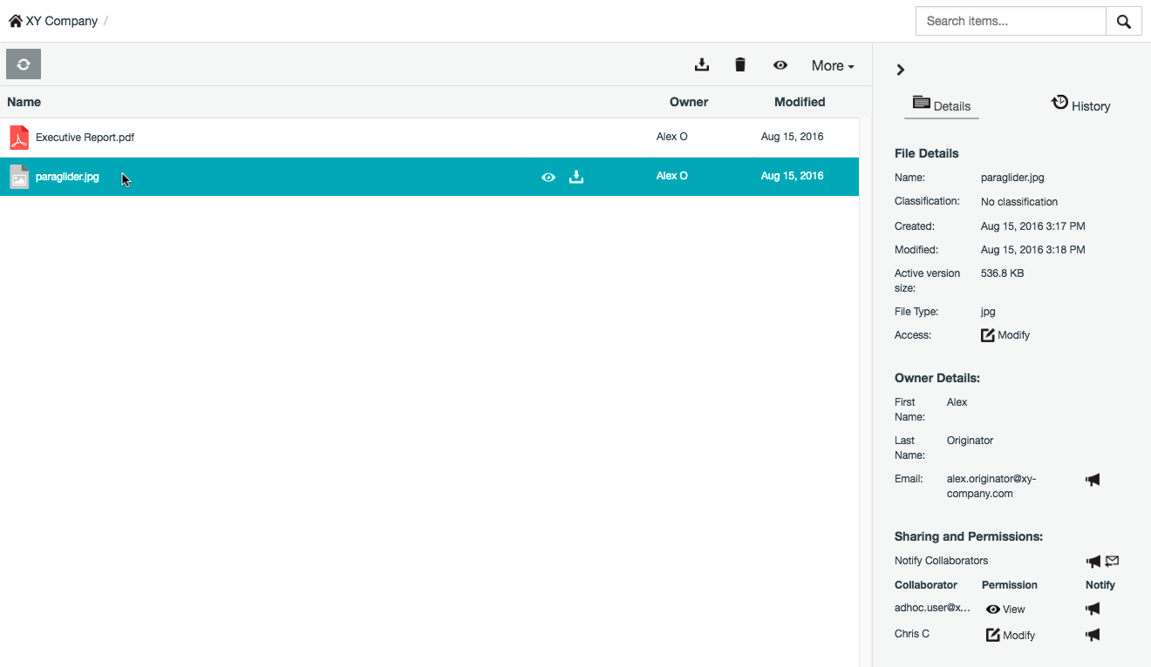Screen dimensions: 1151x667
Task: Click into the Search items field
Action: 1010,21
